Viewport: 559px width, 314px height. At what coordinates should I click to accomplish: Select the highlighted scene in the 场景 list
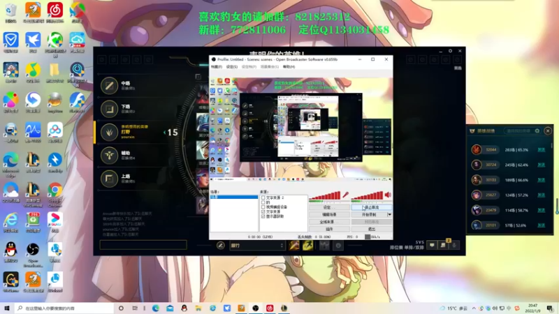[x=234, y=197]
